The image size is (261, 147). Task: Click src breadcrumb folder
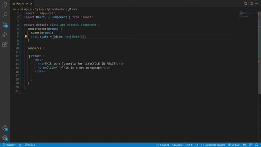[x=15, y=9]
